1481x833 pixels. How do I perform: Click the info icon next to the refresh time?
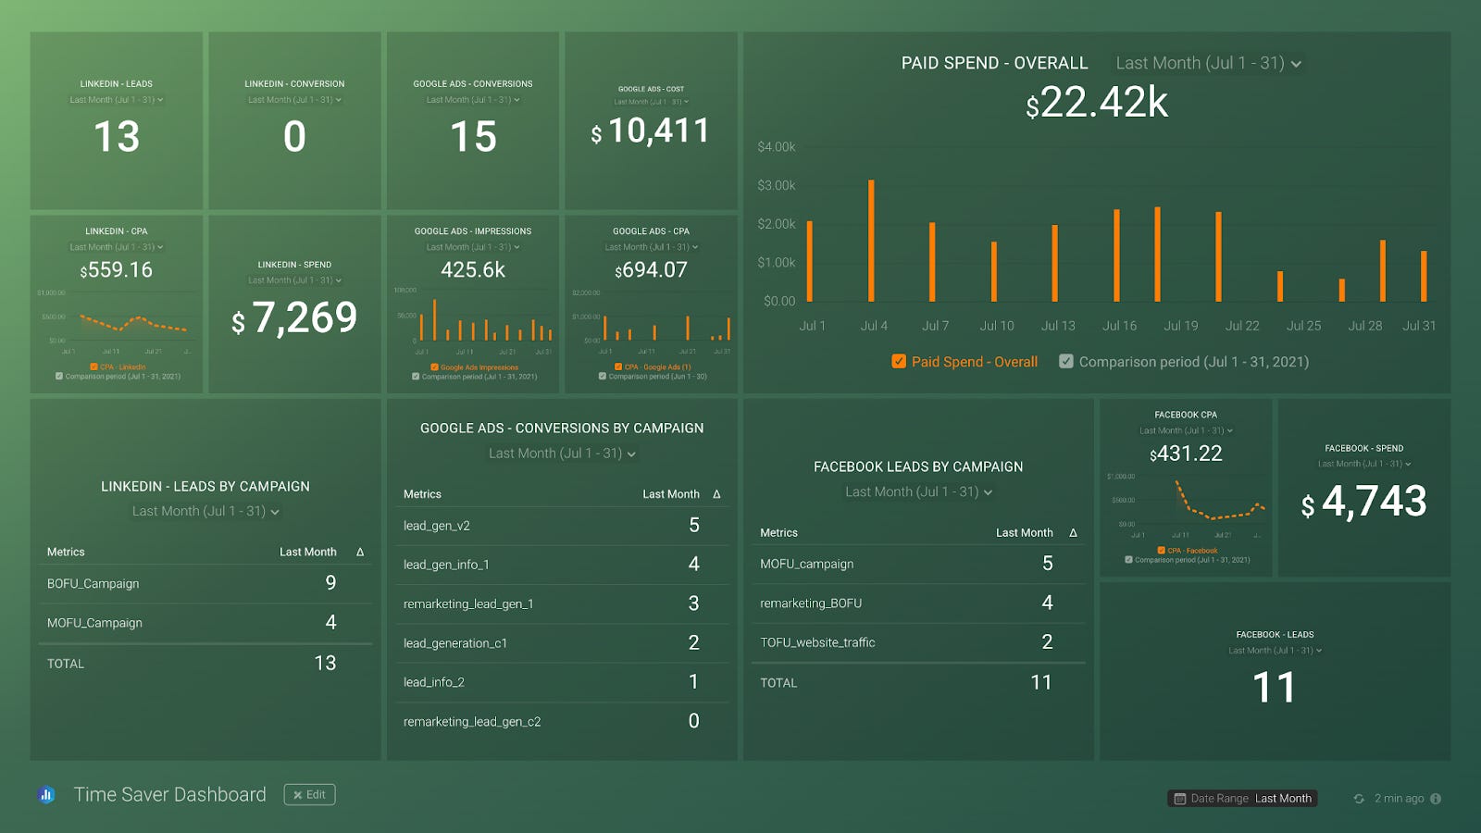(1435, 798)
